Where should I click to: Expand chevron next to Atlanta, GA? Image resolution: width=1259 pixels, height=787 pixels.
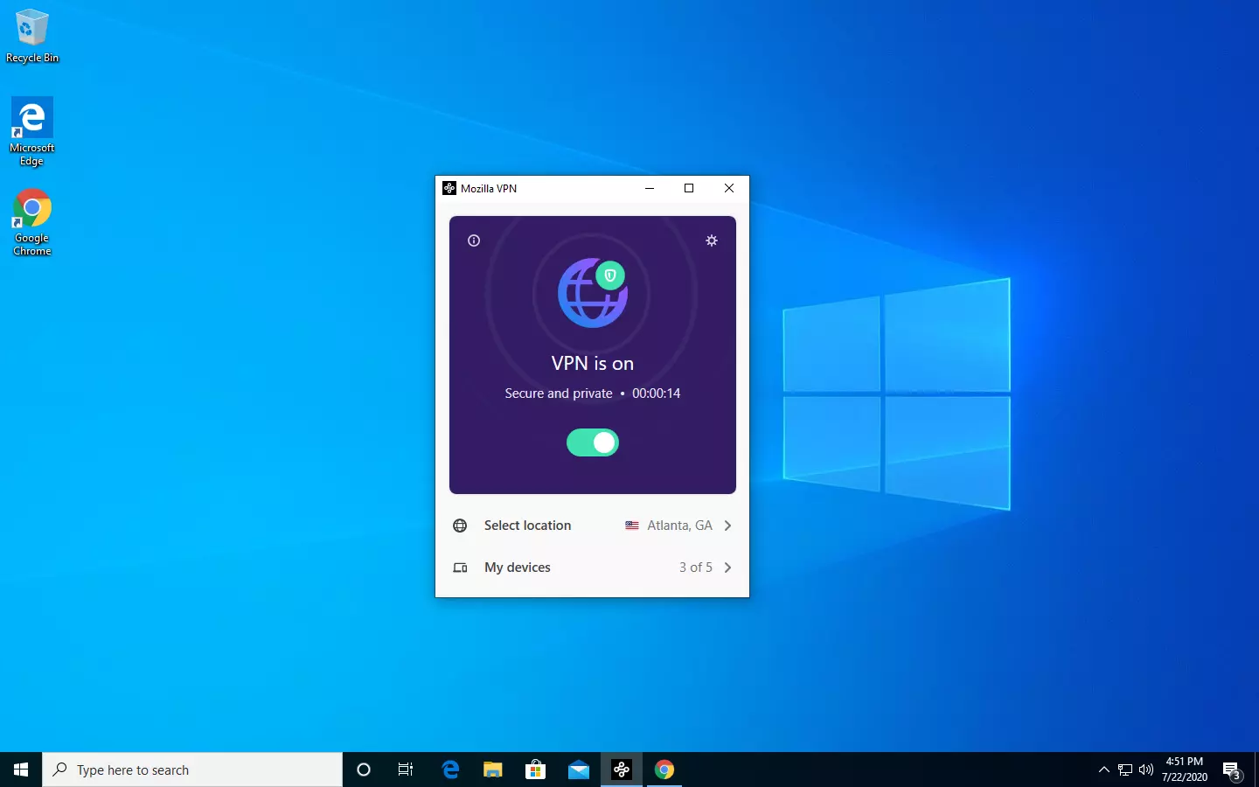(x=727, y=526)
